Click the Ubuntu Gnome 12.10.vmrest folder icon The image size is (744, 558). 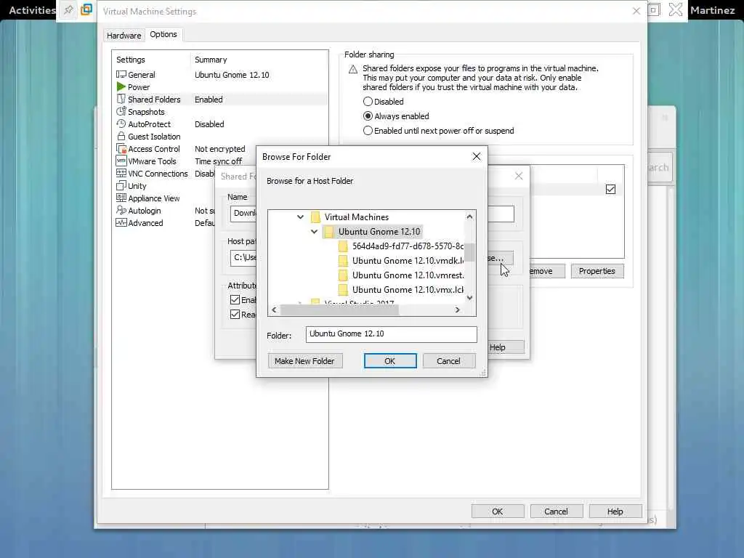tap(343, 275)
